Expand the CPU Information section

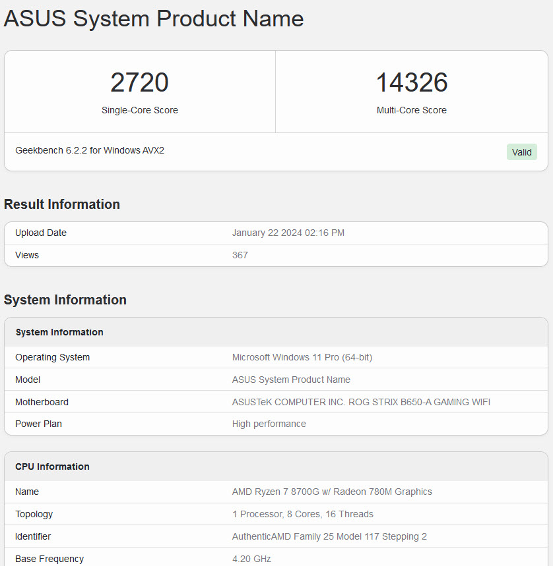pos(52,466)
